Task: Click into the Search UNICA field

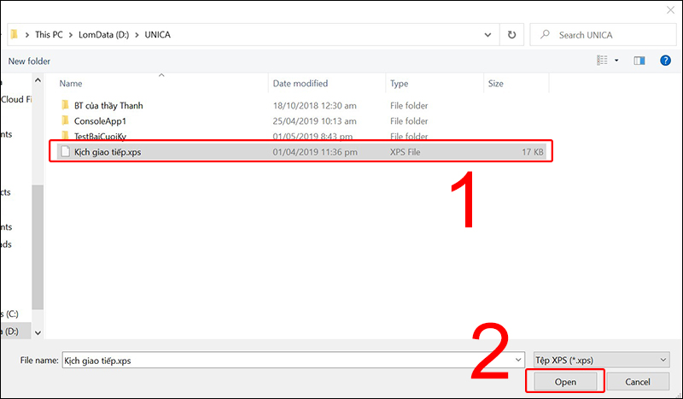Action: pyautogui.click(x=603, y=35)
